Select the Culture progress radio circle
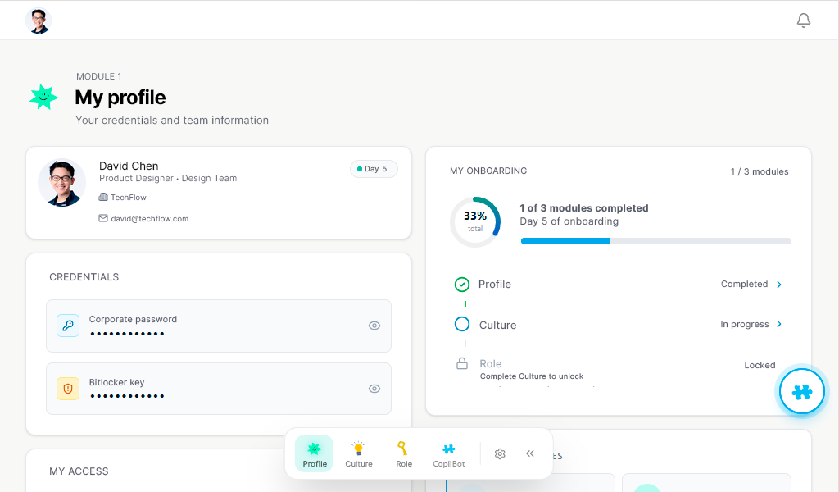839x492 pixels. [462, 325]
